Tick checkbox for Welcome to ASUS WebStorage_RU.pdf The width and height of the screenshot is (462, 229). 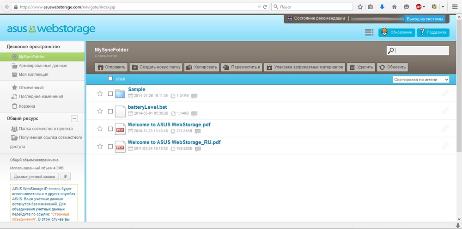coord(110,147)
